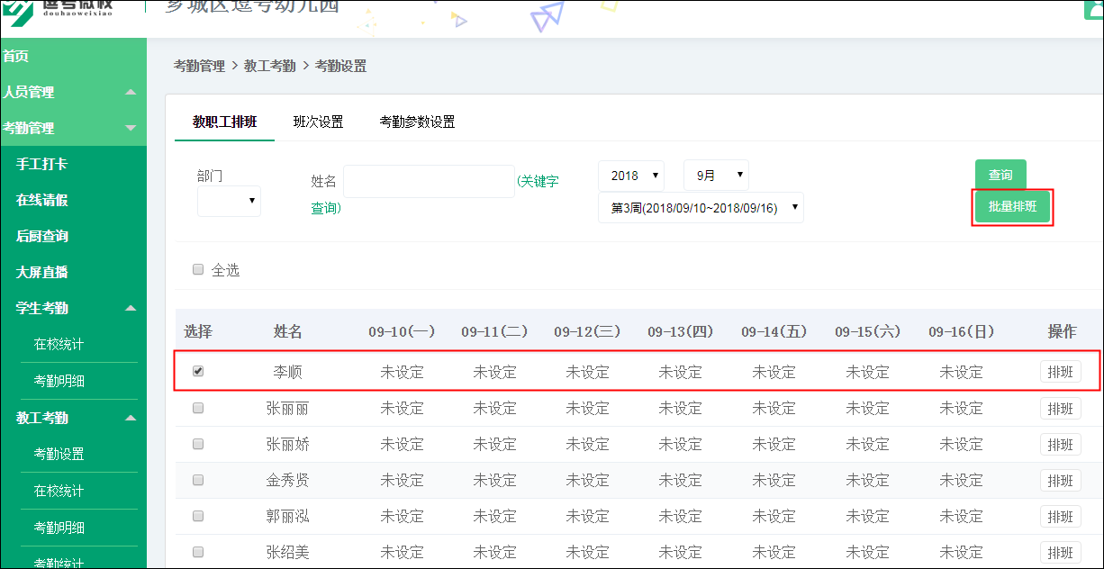Check the checkbox next to 张丽娇
This screenshot has height=569, width=1104.
point(198,444)
